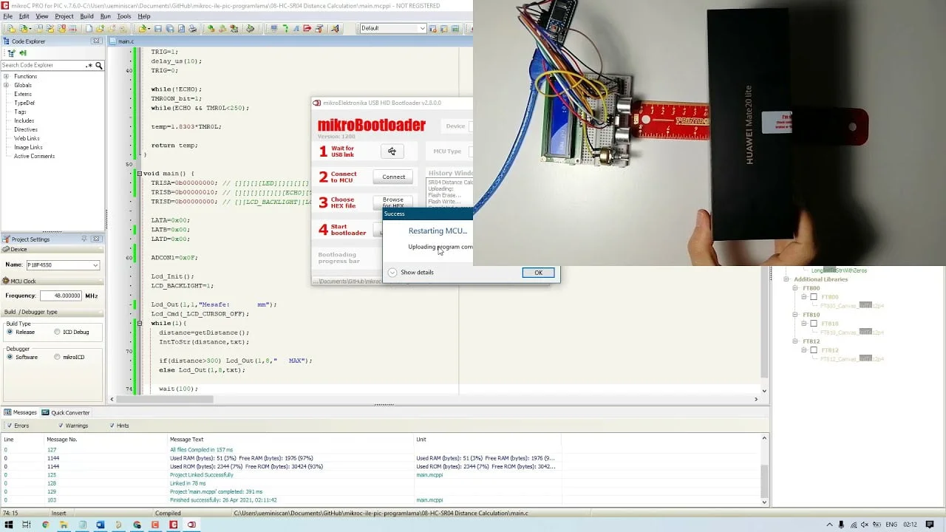Collapse the FT810 library group
Image resolution: width=946 pixels, height=532 pixels.
coord(796,315)
